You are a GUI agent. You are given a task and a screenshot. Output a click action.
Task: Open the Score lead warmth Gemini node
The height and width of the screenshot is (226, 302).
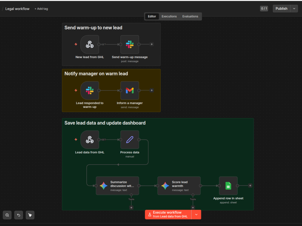tap(179, 186)
